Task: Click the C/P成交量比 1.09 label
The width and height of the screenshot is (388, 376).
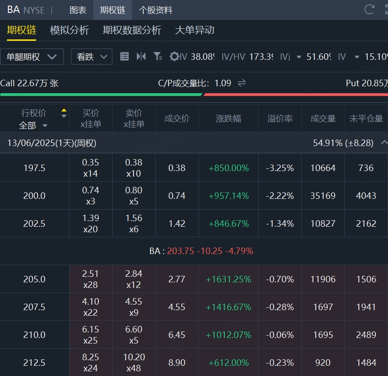Action: [x=195, y=83]
